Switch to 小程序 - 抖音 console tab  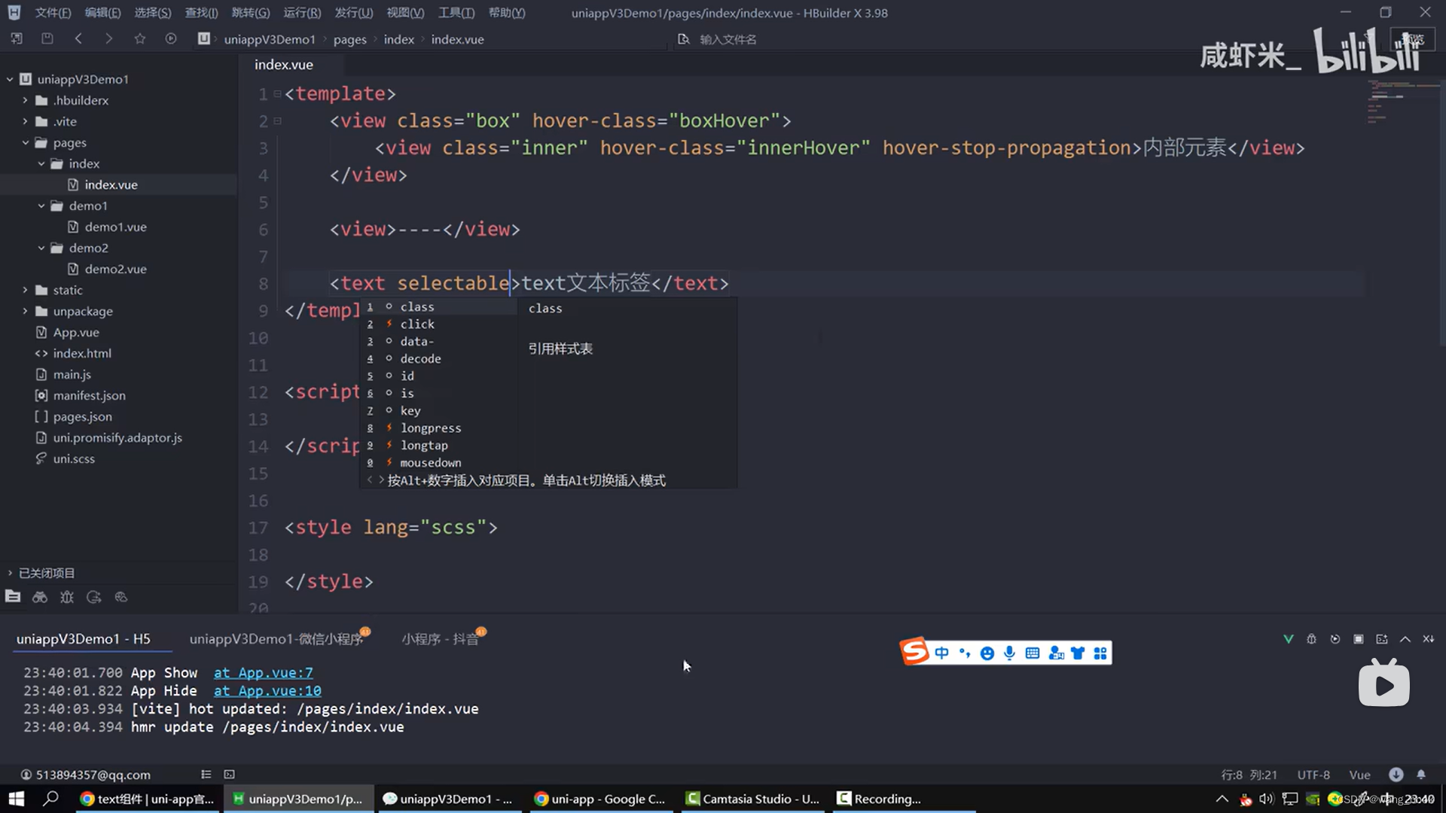click(x=440, y=639)
